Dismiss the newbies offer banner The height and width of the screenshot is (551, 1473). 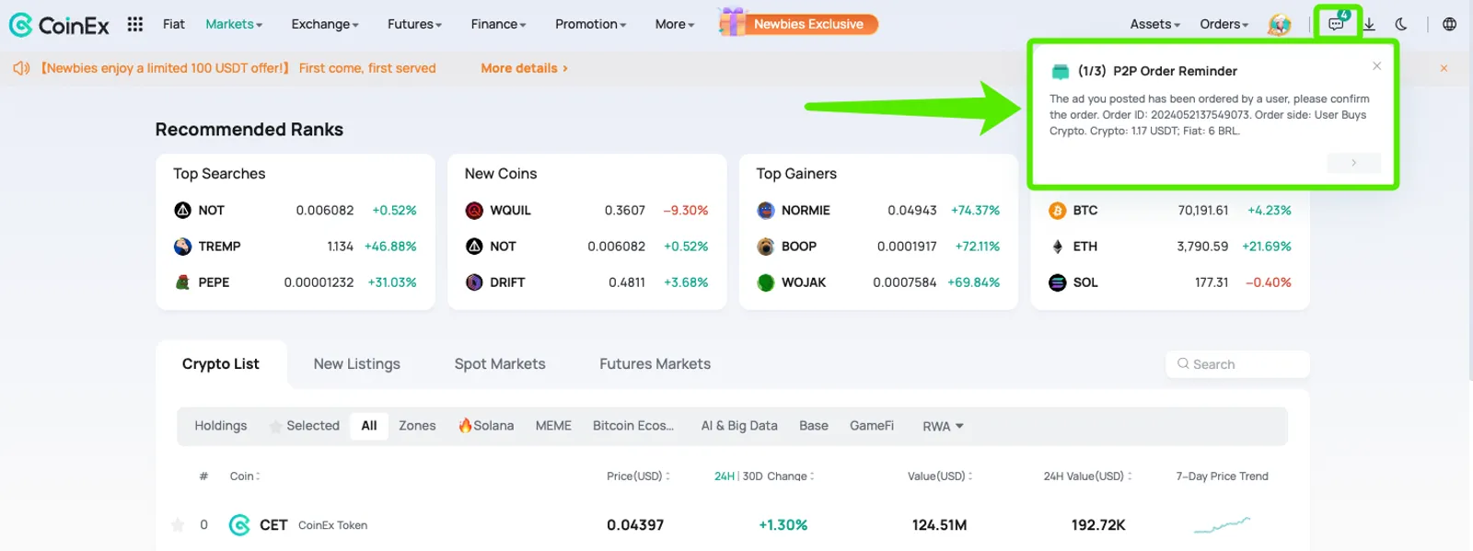pyautogui.click(x=1444, y=68)
